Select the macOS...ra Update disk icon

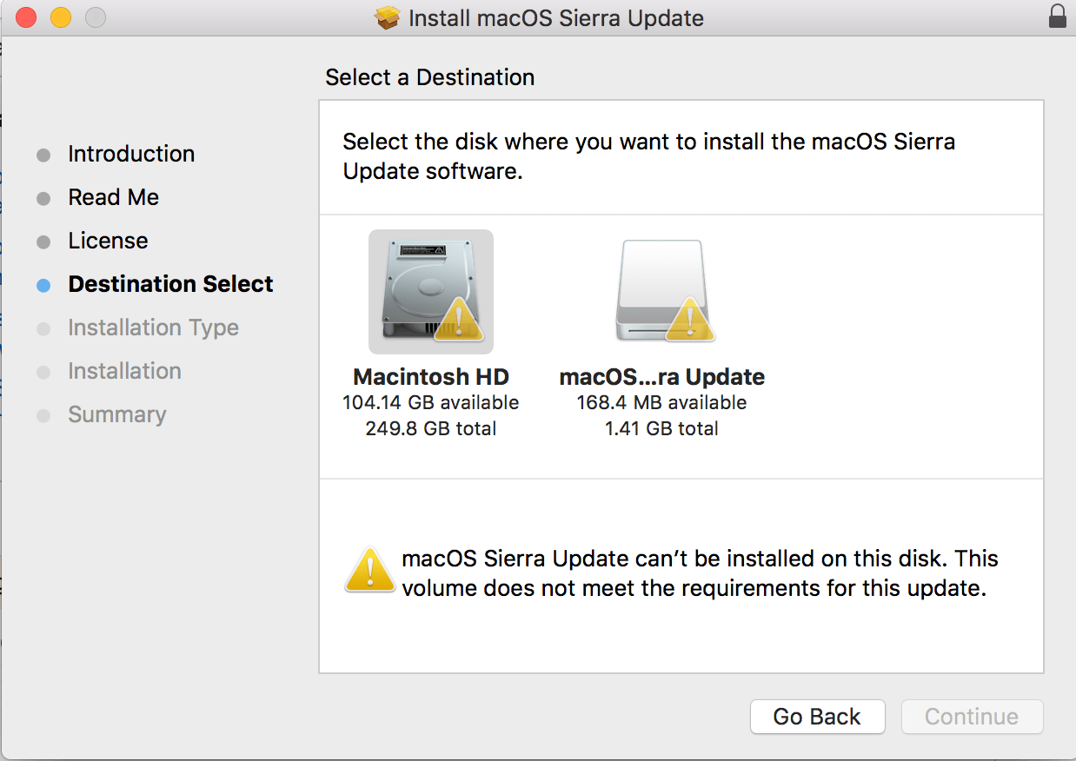665,291
